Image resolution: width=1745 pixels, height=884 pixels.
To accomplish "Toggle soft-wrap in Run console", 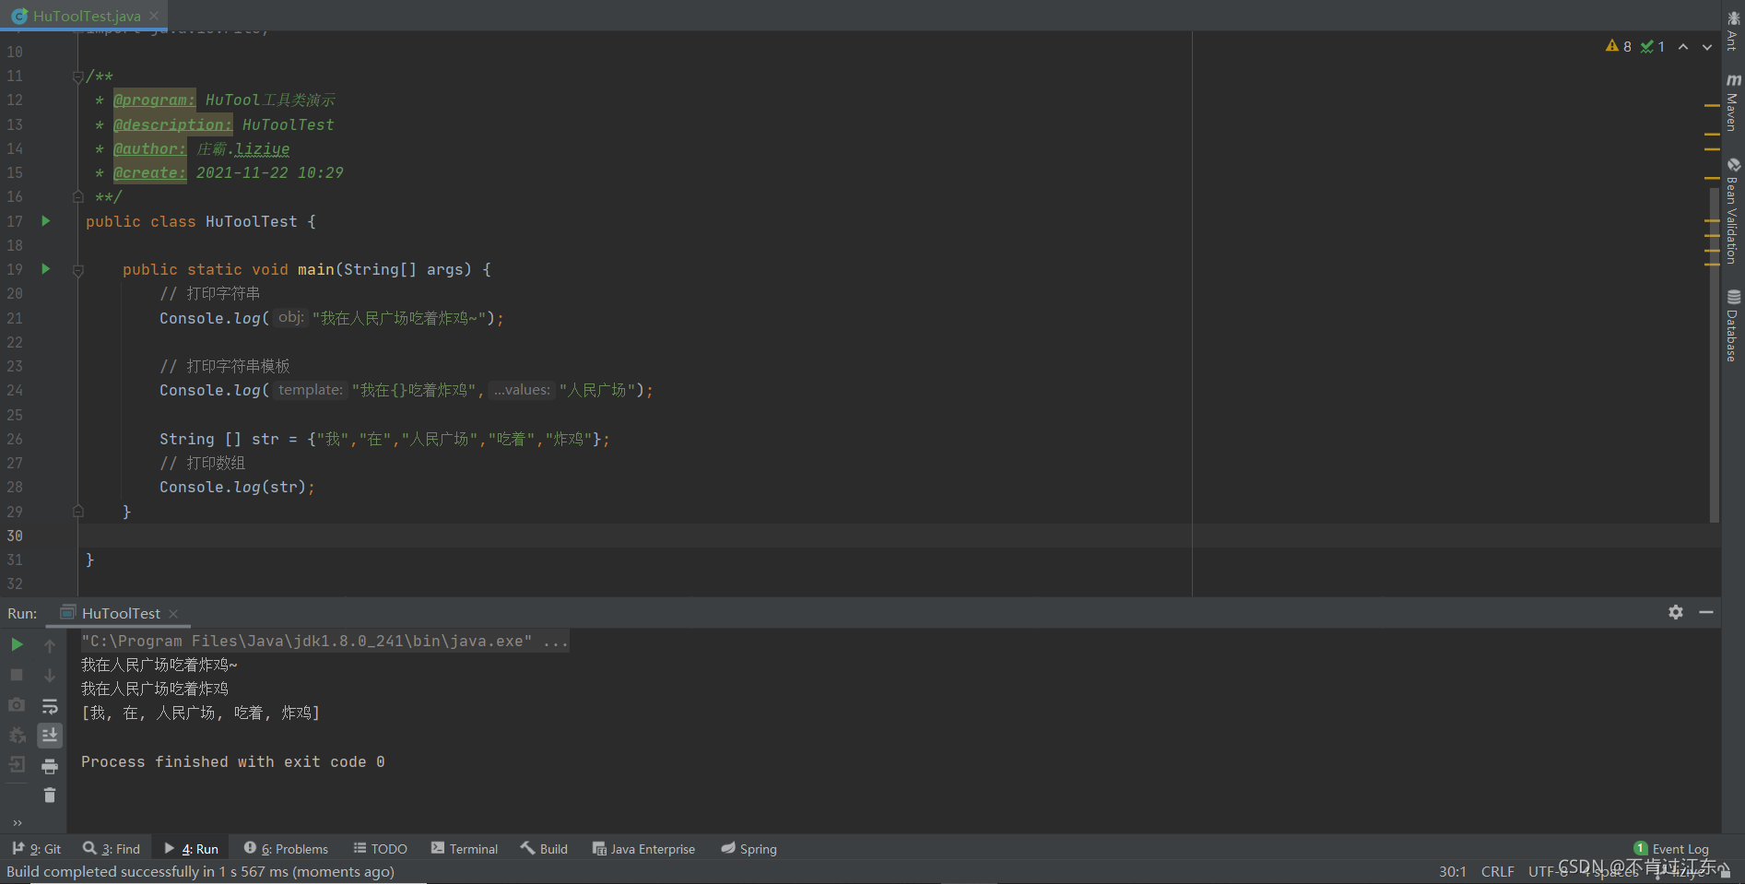I will 50,706.
